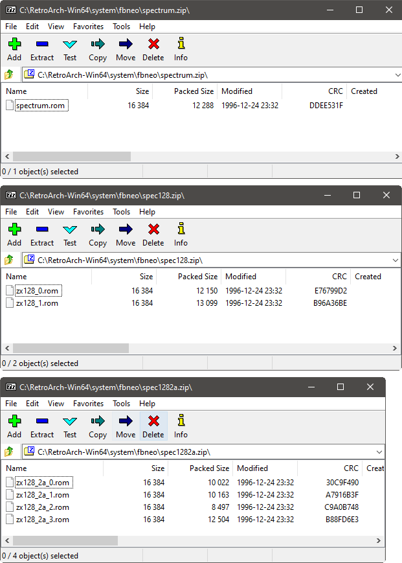This screenshot has height=563, width=402.
Task: Click Delete icon in spectrum.zip window
Action: (x=153, y=44)
